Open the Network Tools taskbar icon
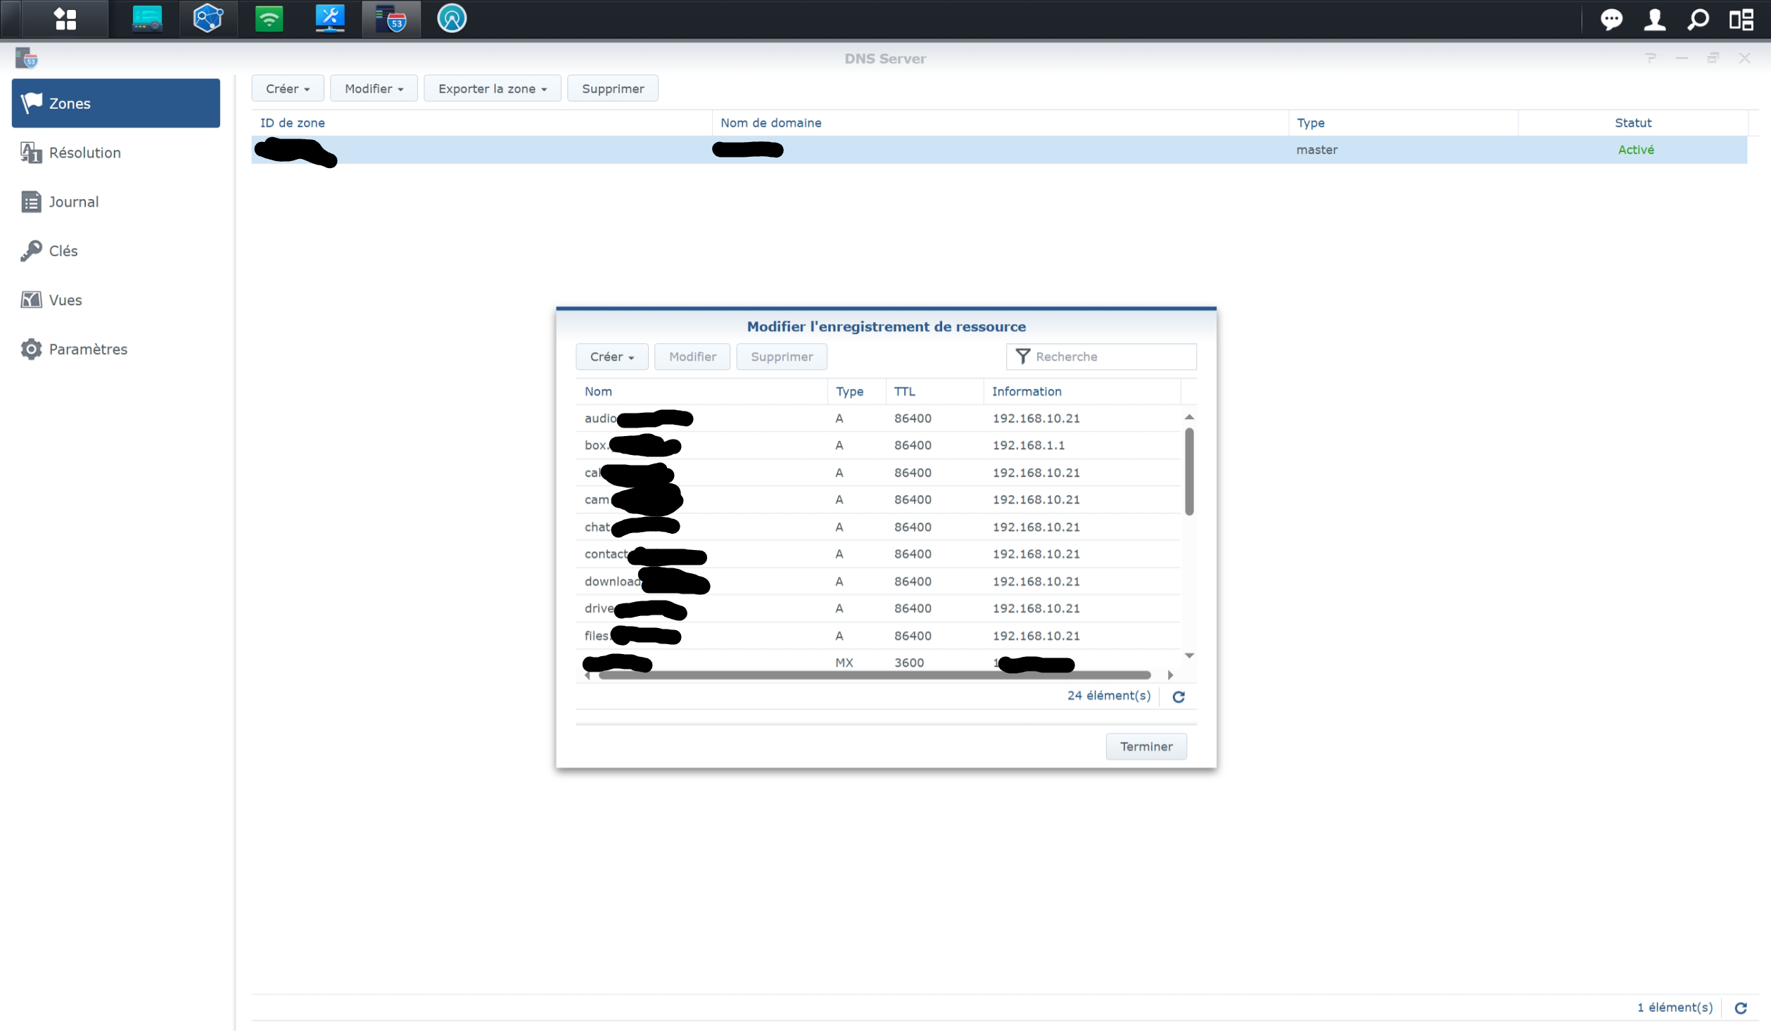Image resolution: width=1771 pixels, height=1031 pixels. click(329, 19)
